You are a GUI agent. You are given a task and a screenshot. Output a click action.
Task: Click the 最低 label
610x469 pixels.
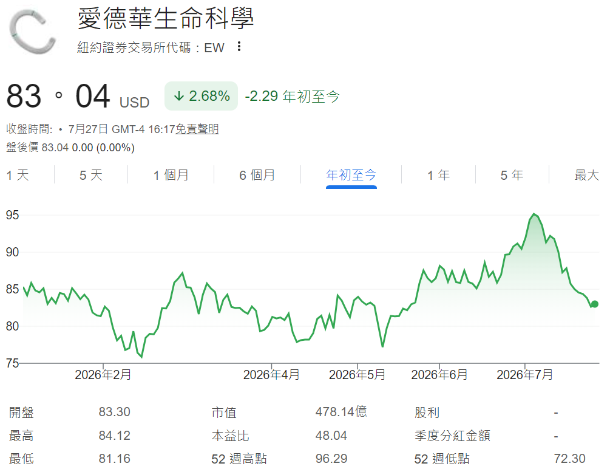point(21,459)
